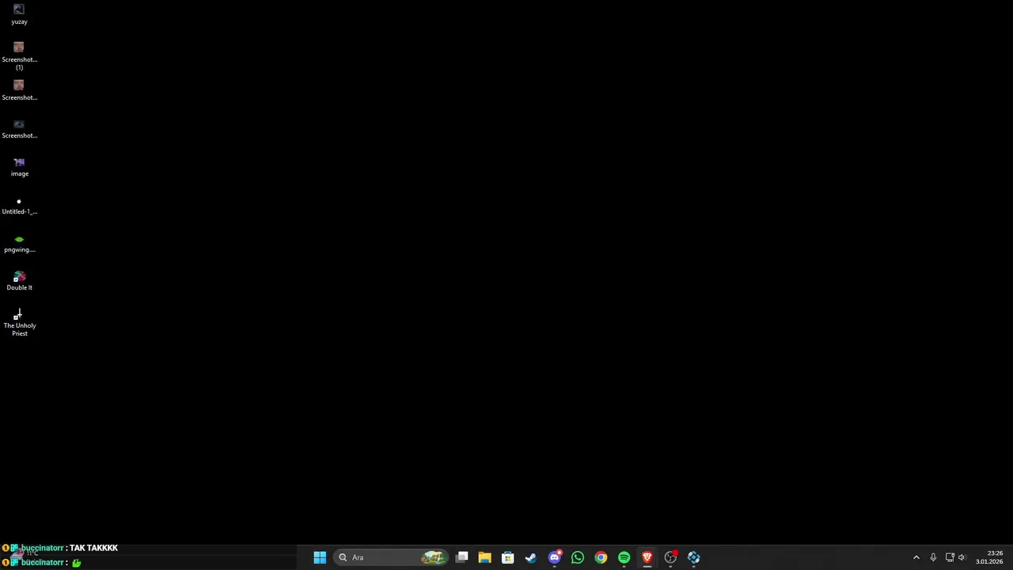This screenshot has width=1013, height=570.
Task: Select the pngwing desktop file
Action: pos(19,242)
